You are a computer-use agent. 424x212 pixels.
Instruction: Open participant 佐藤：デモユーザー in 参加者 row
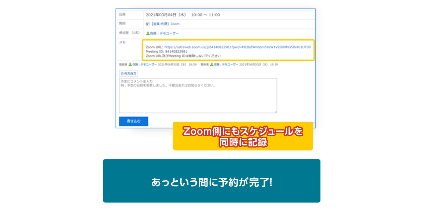click(164, 33)
